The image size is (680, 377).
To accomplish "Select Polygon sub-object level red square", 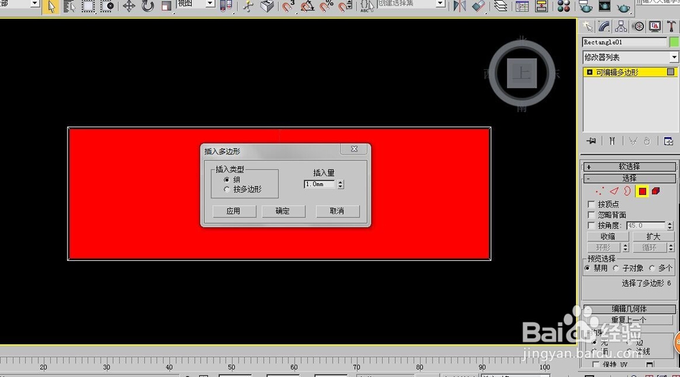I will 643,191.
